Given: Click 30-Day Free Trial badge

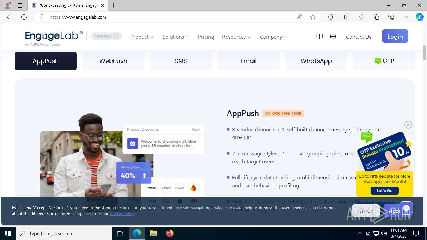Looking at the screenshot, I should (283, 113).
